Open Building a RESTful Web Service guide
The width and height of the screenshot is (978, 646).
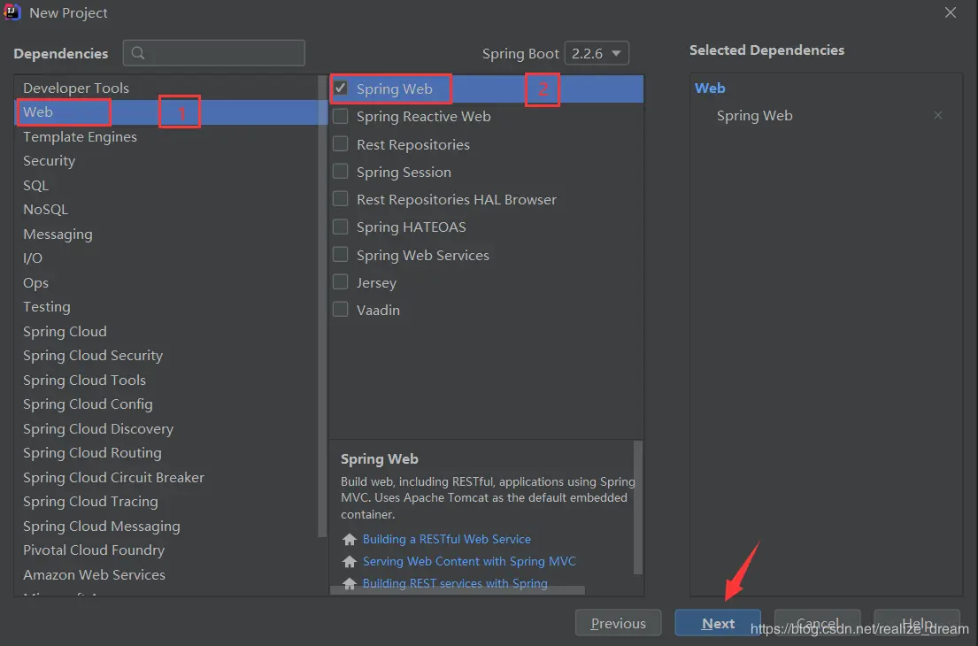(x=447, y=540)
